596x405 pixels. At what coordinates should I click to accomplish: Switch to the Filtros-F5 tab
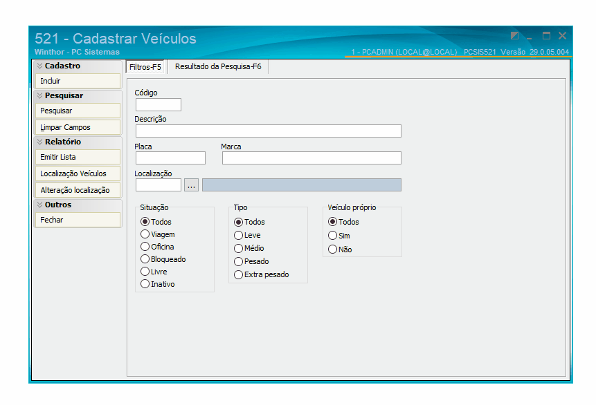(x=145, y=67)
